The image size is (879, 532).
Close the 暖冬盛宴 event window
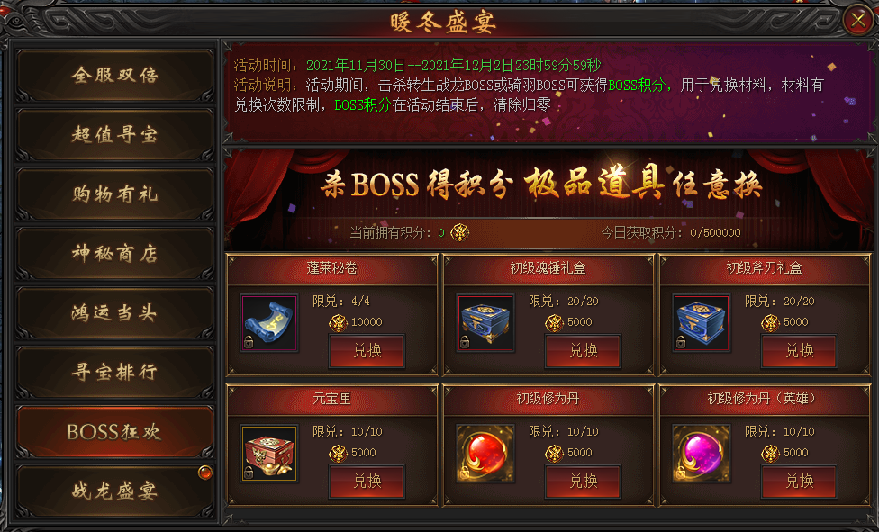click(857, 21)
